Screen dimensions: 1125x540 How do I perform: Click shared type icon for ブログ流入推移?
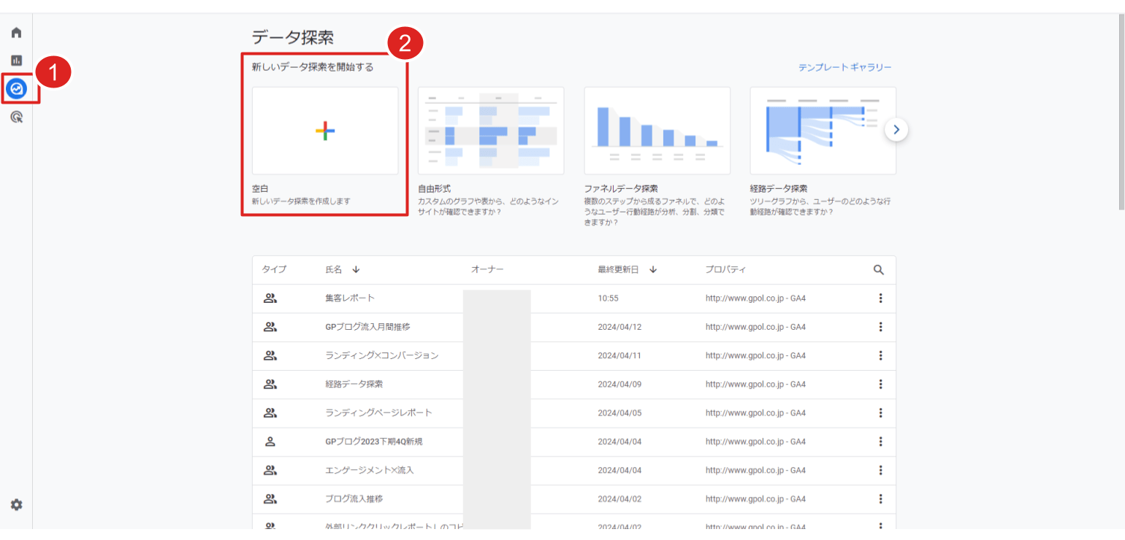point(270,499)
